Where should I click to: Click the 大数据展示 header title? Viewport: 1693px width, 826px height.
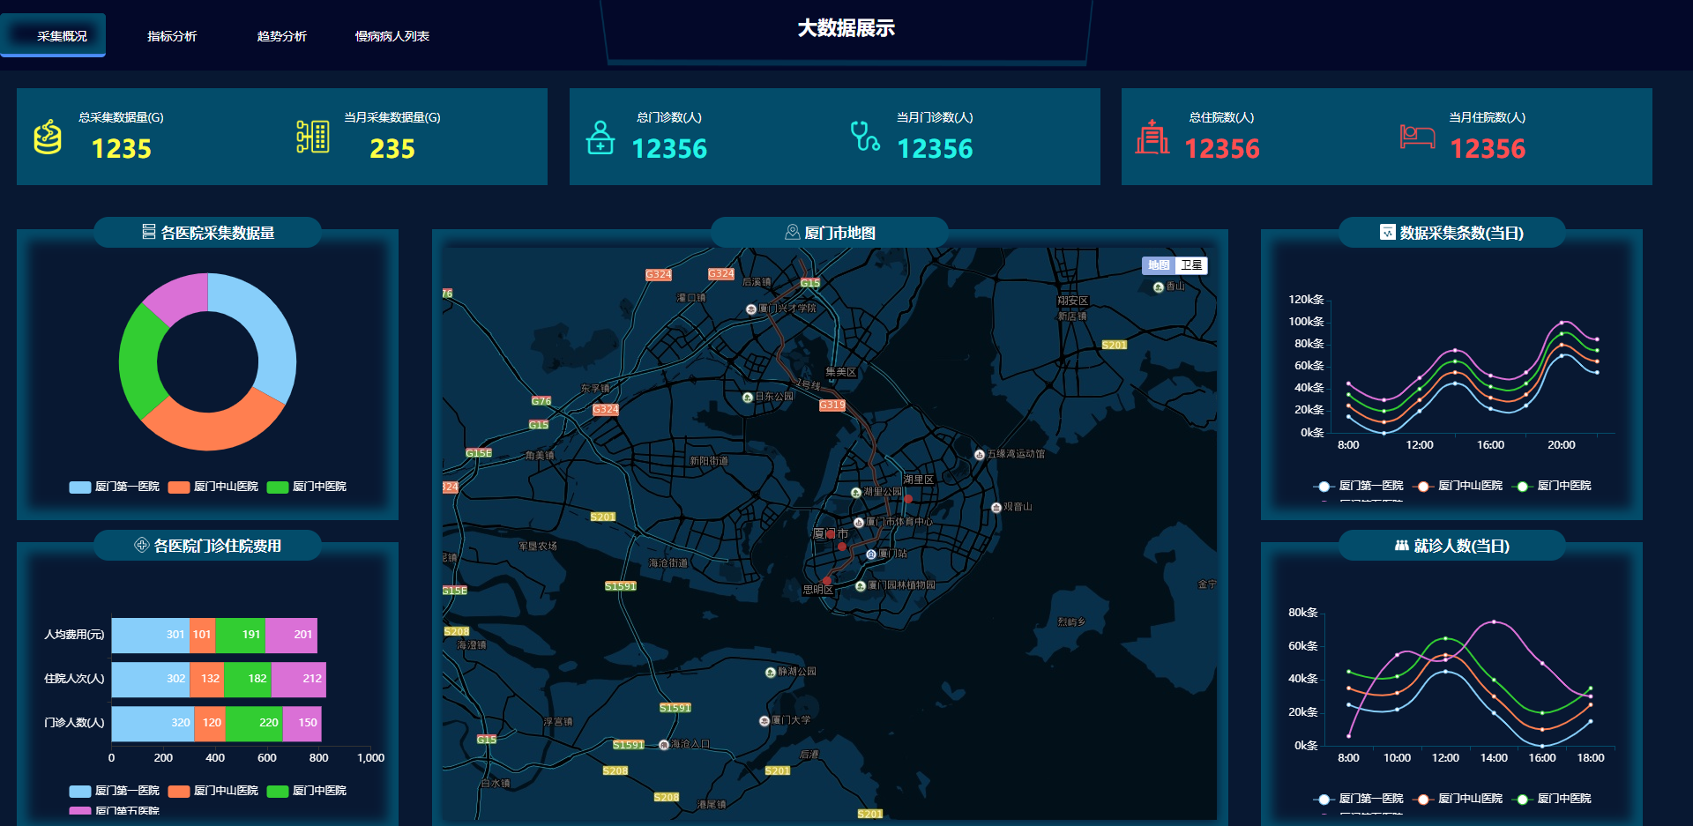tap(846, 28)
